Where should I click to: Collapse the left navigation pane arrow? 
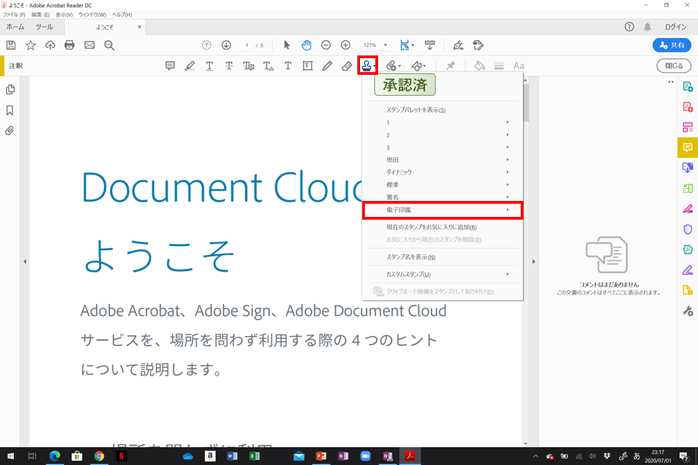point(25,261)
